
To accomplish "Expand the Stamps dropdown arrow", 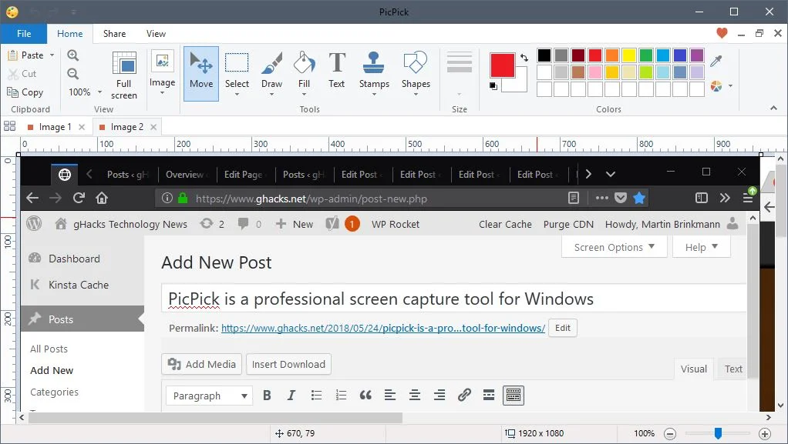I will [374, 95].
